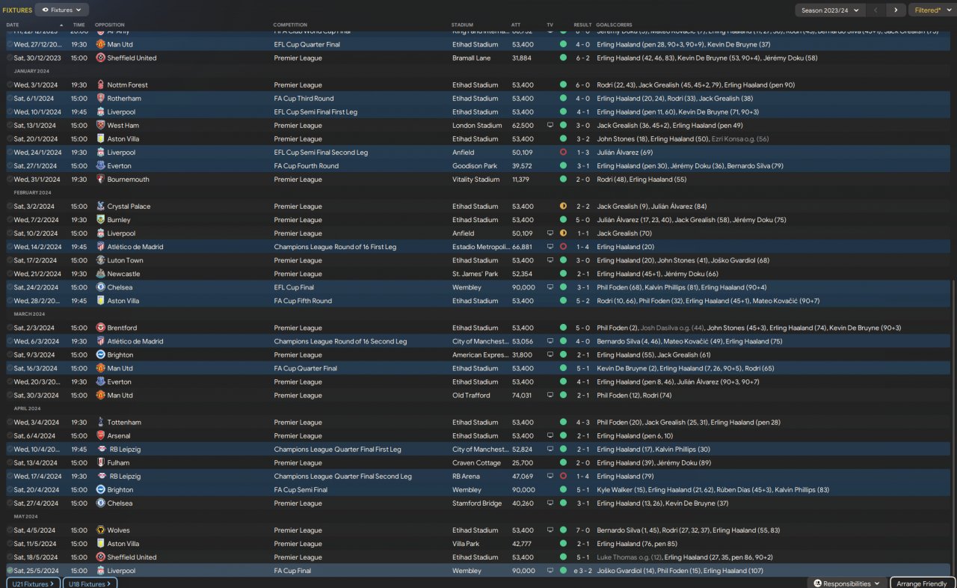Click Champions League Quarter Final Second Leg

coord(342,477)
